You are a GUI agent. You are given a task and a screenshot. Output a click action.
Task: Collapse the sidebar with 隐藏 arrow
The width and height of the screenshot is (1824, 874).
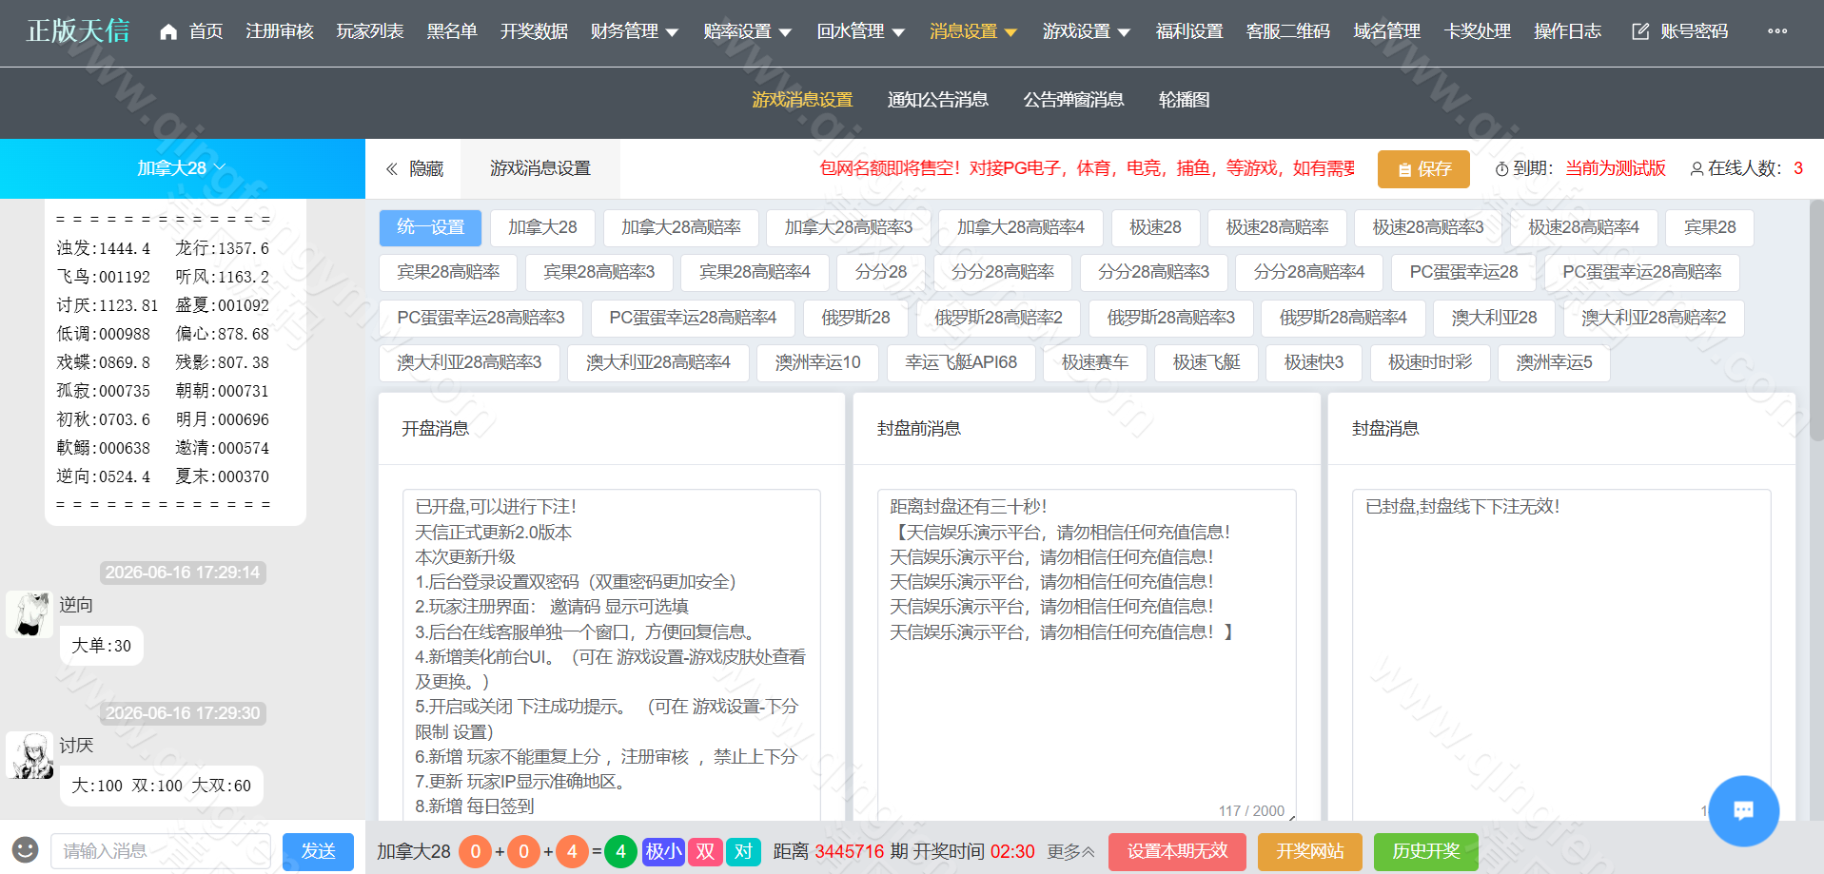click(x=414, y=168)
